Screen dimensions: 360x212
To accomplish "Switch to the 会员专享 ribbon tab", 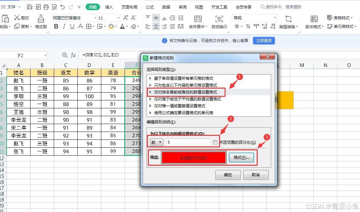I will (244, 7).
